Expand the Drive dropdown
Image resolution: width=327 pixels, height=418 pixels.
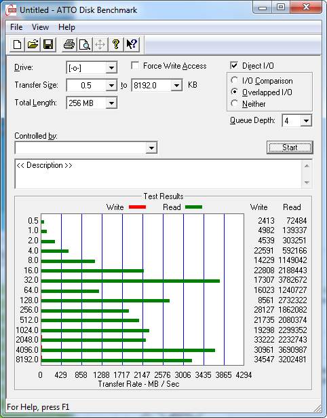click(x=111, y=68)
